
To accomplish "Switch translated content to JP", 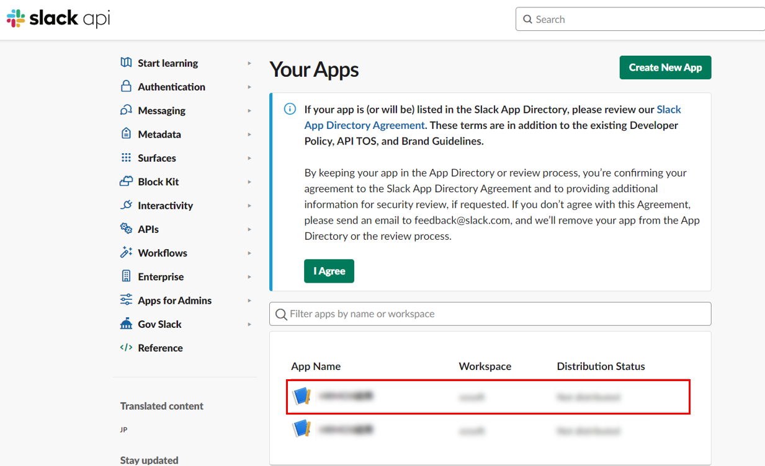I will point(124,429).
